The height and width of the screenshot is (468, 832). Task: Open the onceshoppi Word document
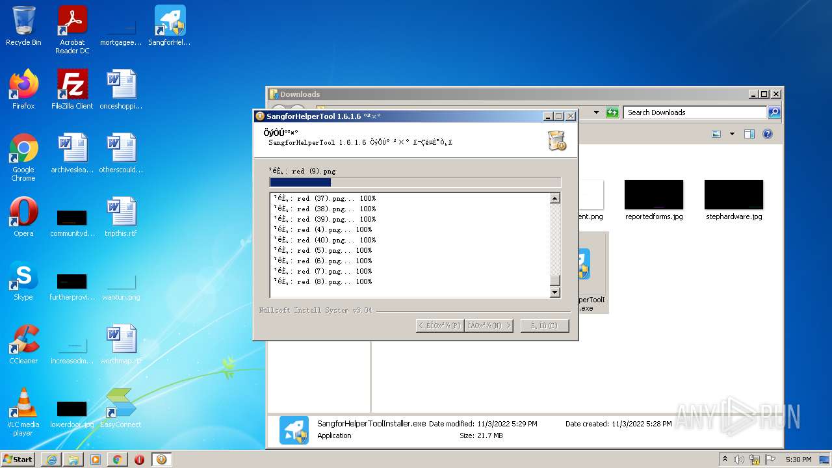(121, 90)
